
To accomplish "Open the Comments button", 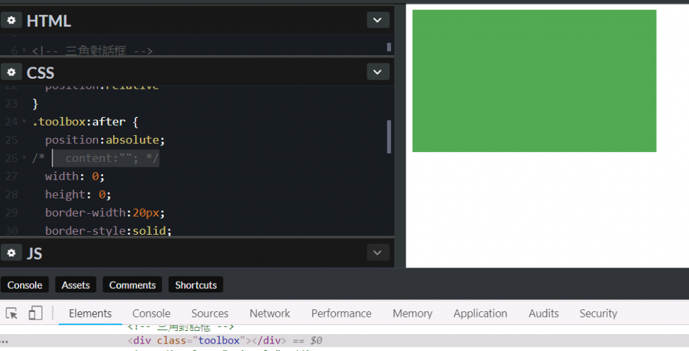I will pos(133,284).
